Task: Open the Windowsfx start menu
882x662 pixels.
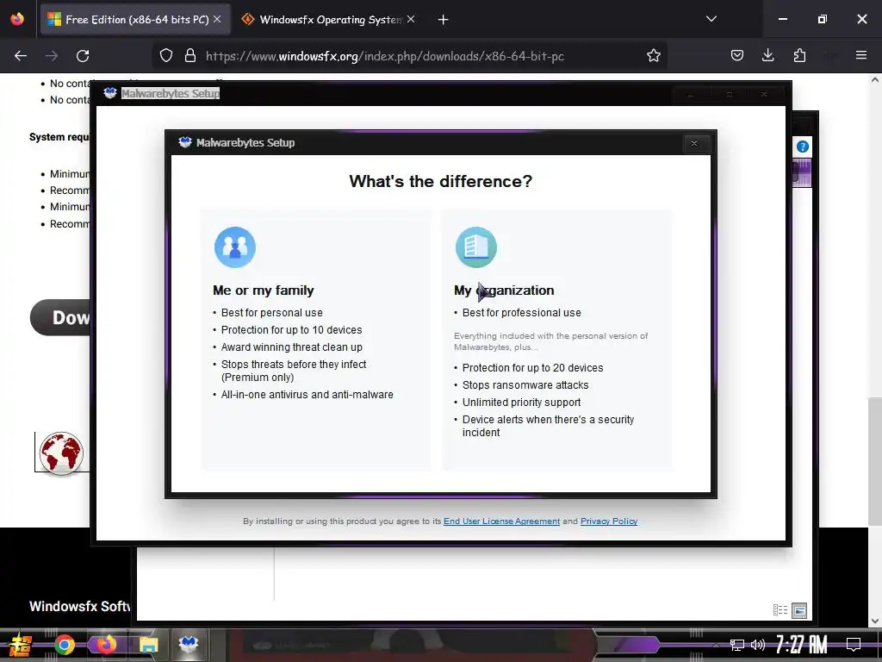Action: [x=21, y=645]
